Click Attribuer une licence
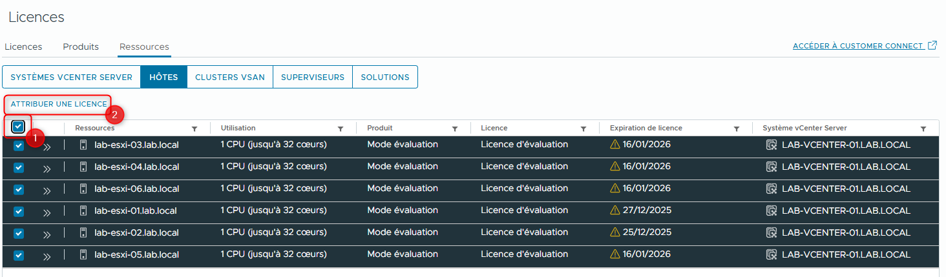The image size is (946, 277). 59,104
